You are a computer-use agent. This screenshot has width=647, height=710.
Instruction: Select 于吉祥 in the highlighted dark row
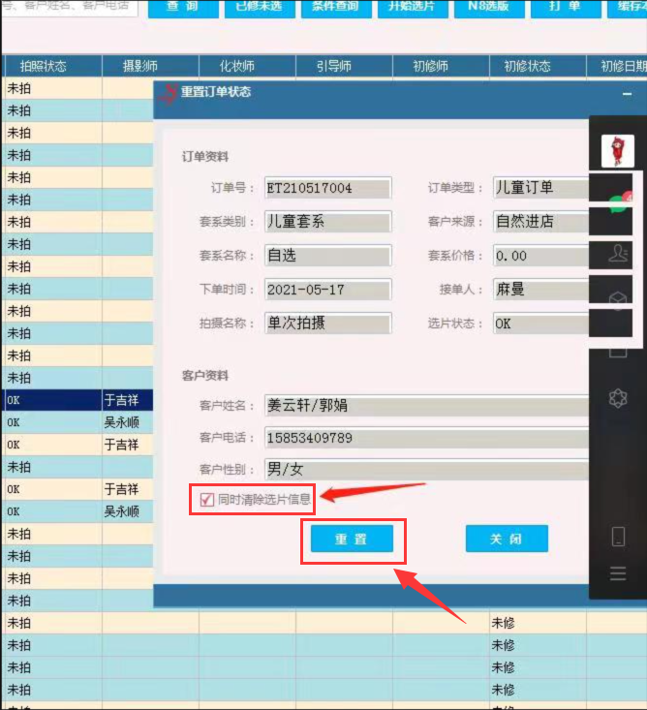click(x=121, y=400)
